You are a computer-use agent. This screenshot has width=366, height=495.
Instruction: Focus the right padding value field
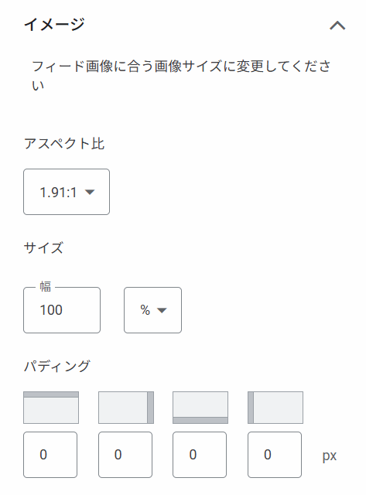125,455
